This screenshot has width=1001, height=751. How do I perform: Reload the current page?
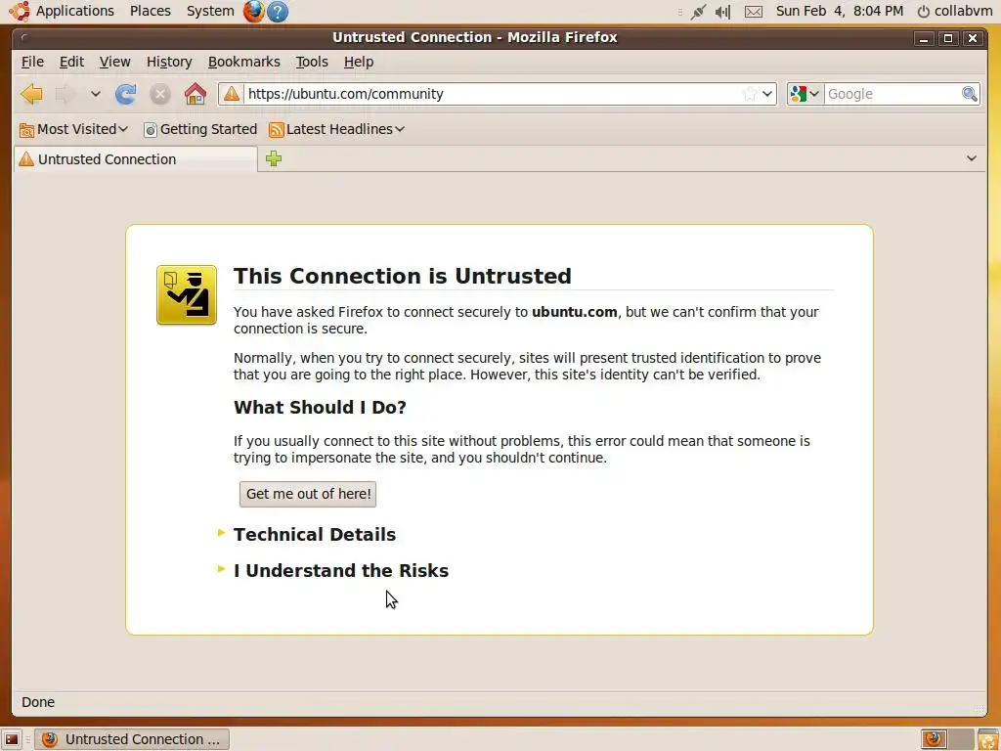click(126, 94)
